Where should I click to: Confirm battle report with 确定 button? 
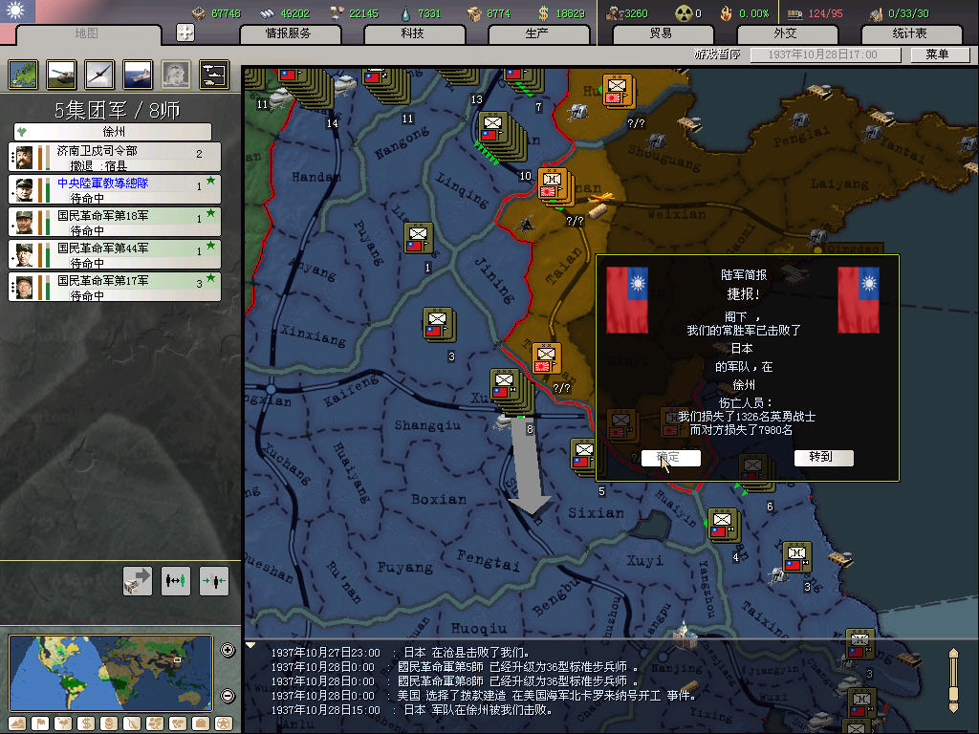click(670, 458)
